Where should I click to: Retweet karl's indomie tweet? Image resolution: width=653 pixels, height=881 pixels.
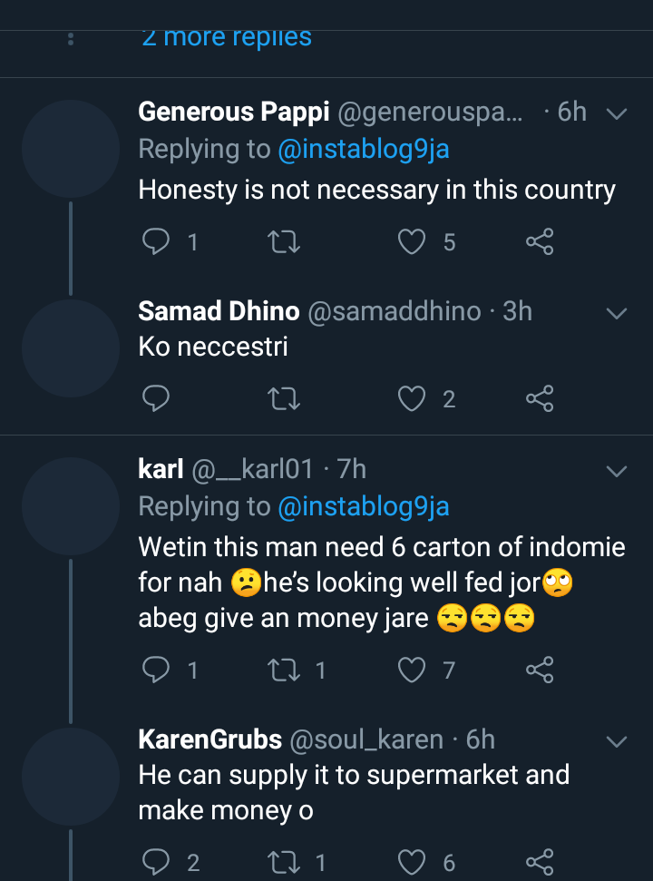285,670
